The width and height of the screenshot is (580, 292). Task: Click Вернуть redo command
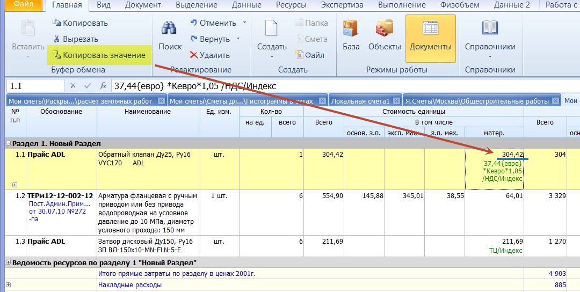point(210,39)
